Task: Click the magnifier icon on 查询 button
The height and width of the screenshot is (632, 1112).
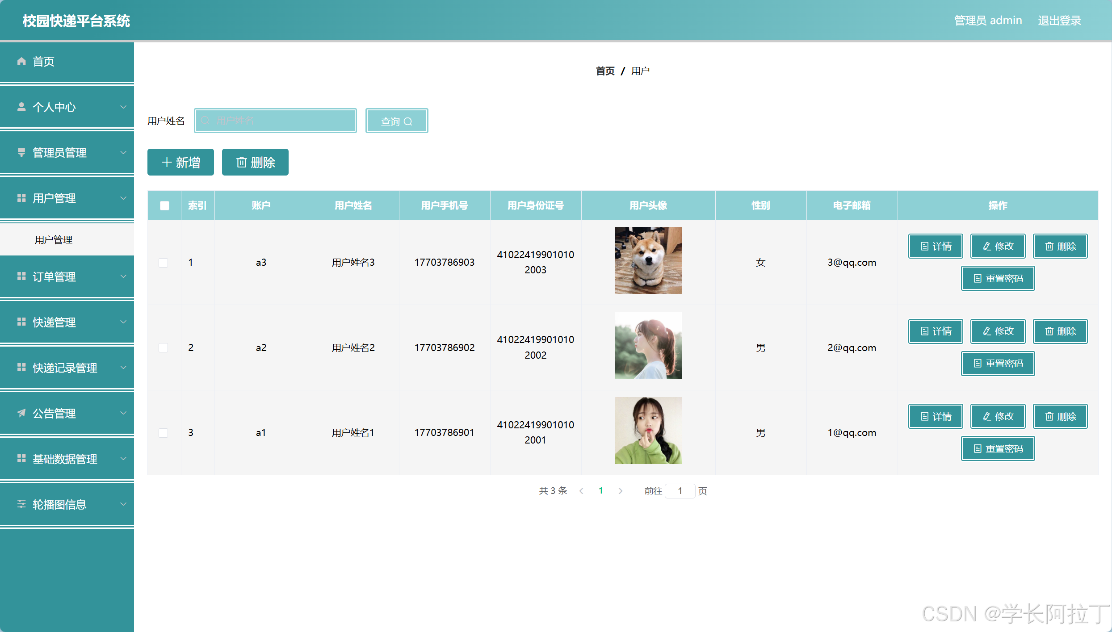Action: click(x=408, y=121)
